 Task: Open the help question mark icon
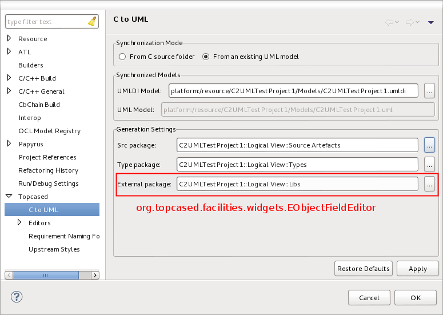[x=17, y=297]
